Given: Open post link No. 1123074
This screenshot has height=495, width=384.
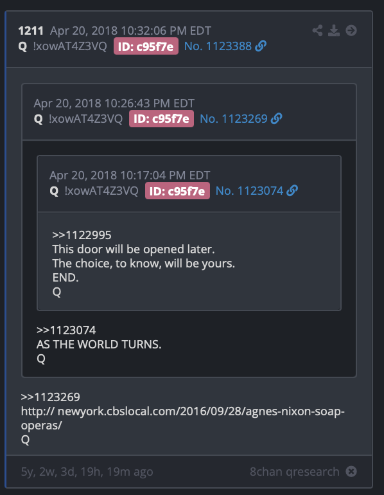Looking at the screenshot, I should tap(249, 191).
